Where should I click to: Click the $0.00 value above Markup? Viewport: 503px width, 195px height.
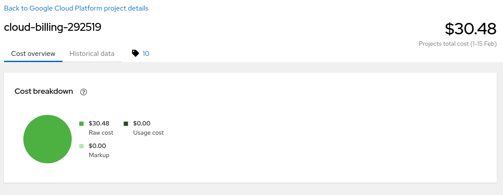coord(97,146)
